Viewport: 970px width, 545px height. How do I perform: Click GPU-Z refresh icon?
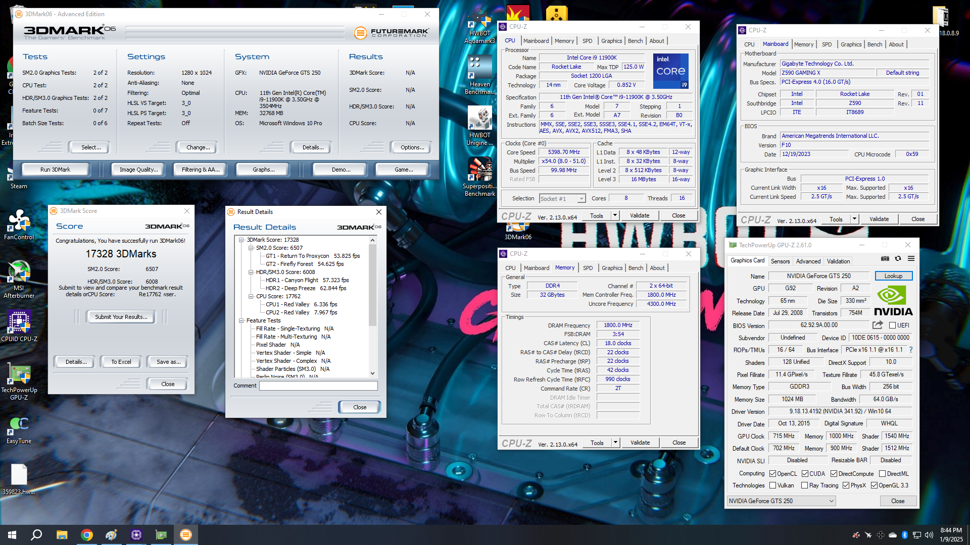898,259
